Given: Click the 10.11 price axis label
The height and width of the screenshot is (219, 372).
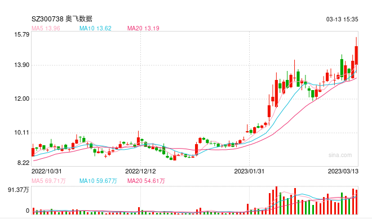Looking at the screenshot, I should coord(22,132).
